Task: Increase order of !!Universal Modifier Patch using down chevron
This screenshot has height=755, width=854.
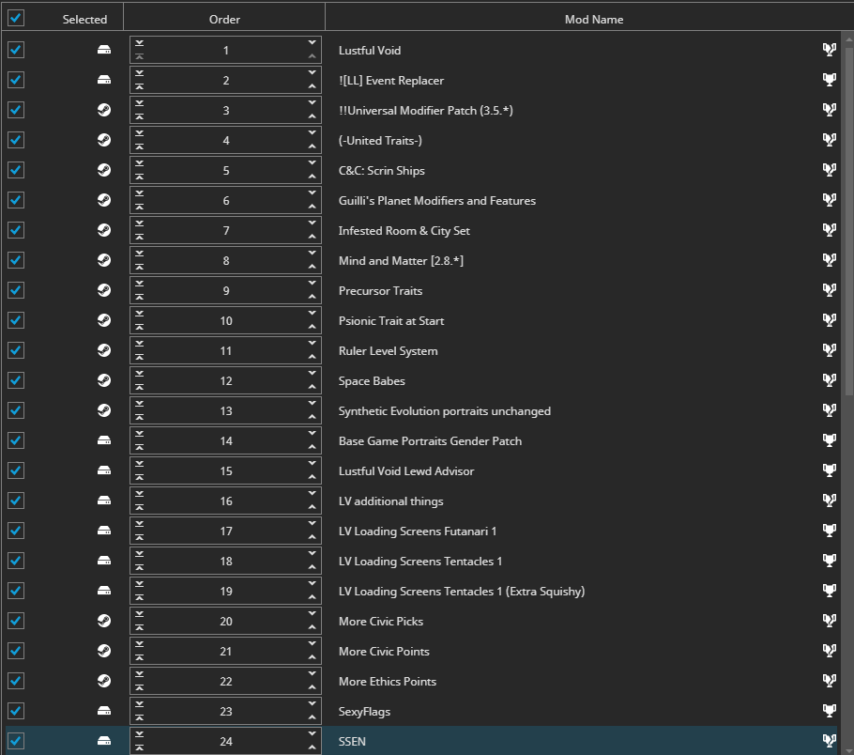Action: [x=313, y=102]
